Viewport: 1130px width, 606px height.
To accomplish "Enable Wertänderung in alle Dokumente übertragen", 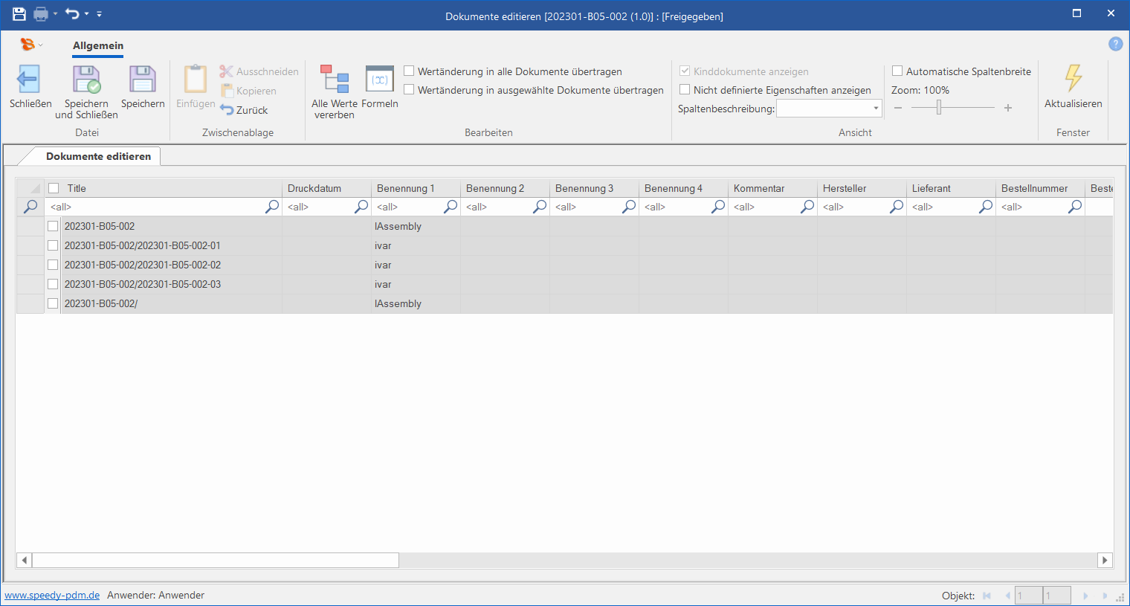I will point(409,71).
